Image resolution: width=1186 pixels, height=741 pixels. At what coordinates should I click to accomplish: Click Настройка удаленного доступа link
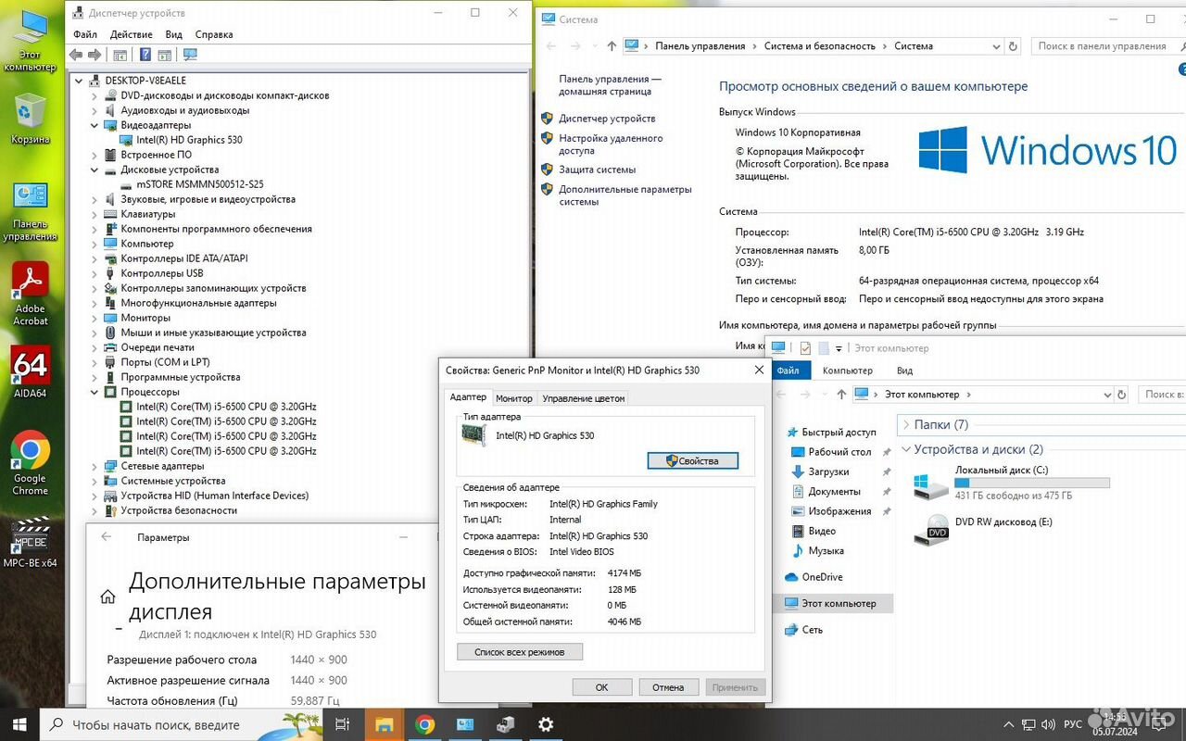(x=611, y=144)
